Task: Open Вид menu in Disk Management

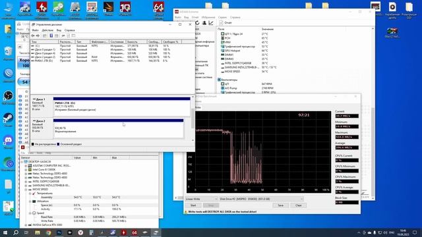Action: coord(59,30)
